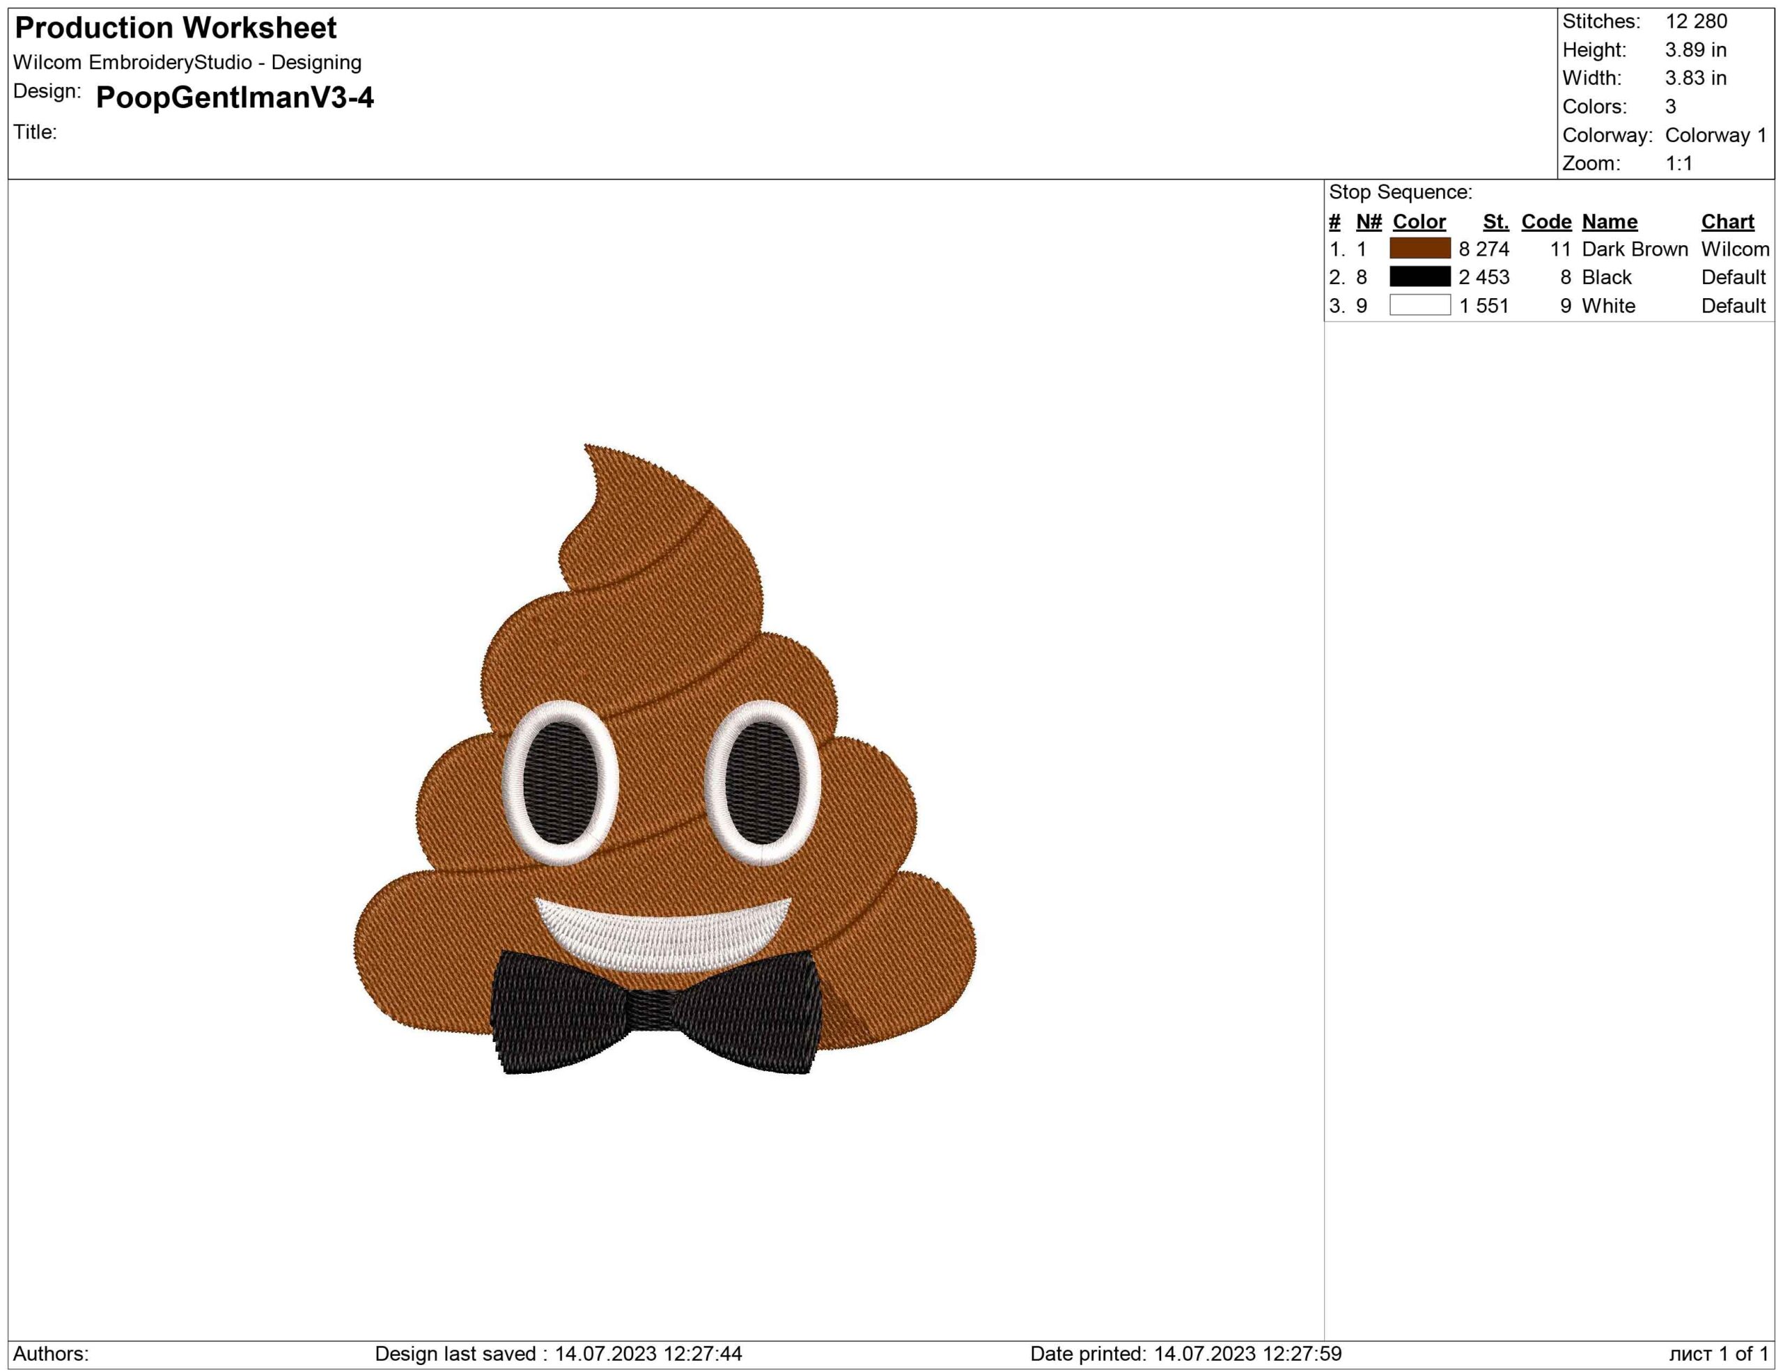Viewport: 1783px width, 1372px height.
Task: Click the Production Worksheet heading
Action: coord(176,28)
